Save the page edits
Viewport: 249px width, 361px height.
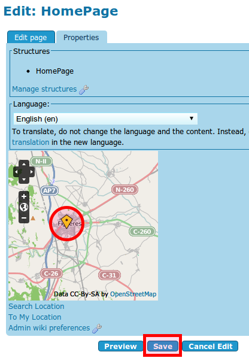(x=163, y=346)
